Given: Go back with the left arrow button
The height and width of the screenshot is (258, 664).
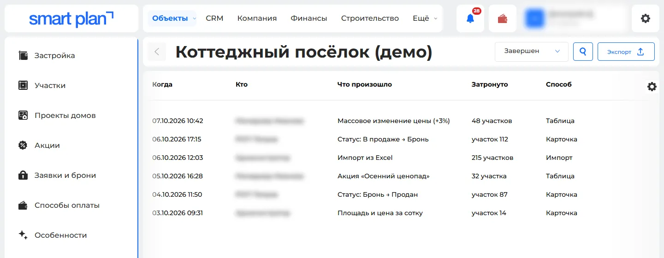Looking at the screenshot, I should 157,52.
